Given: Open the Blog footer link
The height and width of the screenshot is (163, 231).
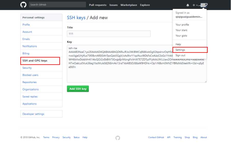Looking at the screenshot, I should (x=195, y=137).
